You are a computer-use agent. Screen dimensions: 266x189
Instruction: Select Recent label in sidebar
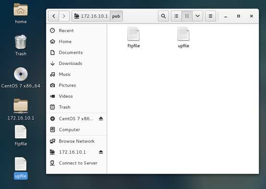click(x=66, y=31)
